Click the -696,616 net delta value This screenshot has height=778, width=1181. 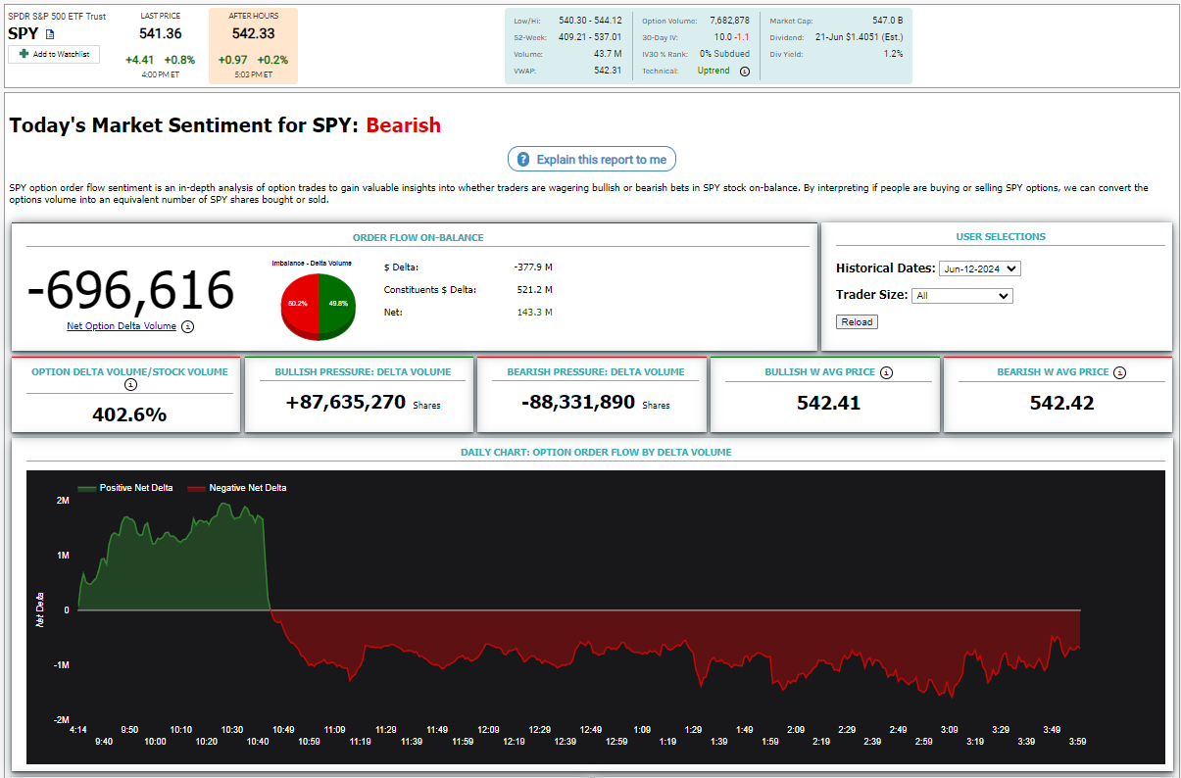click(x=130, y=290)
